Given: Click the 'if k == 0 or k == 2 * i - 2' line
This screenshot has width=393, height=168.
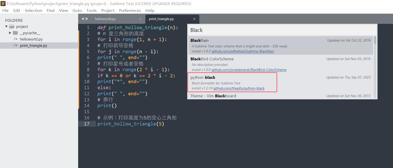Looking at the screenshot, I should [136, 76].
